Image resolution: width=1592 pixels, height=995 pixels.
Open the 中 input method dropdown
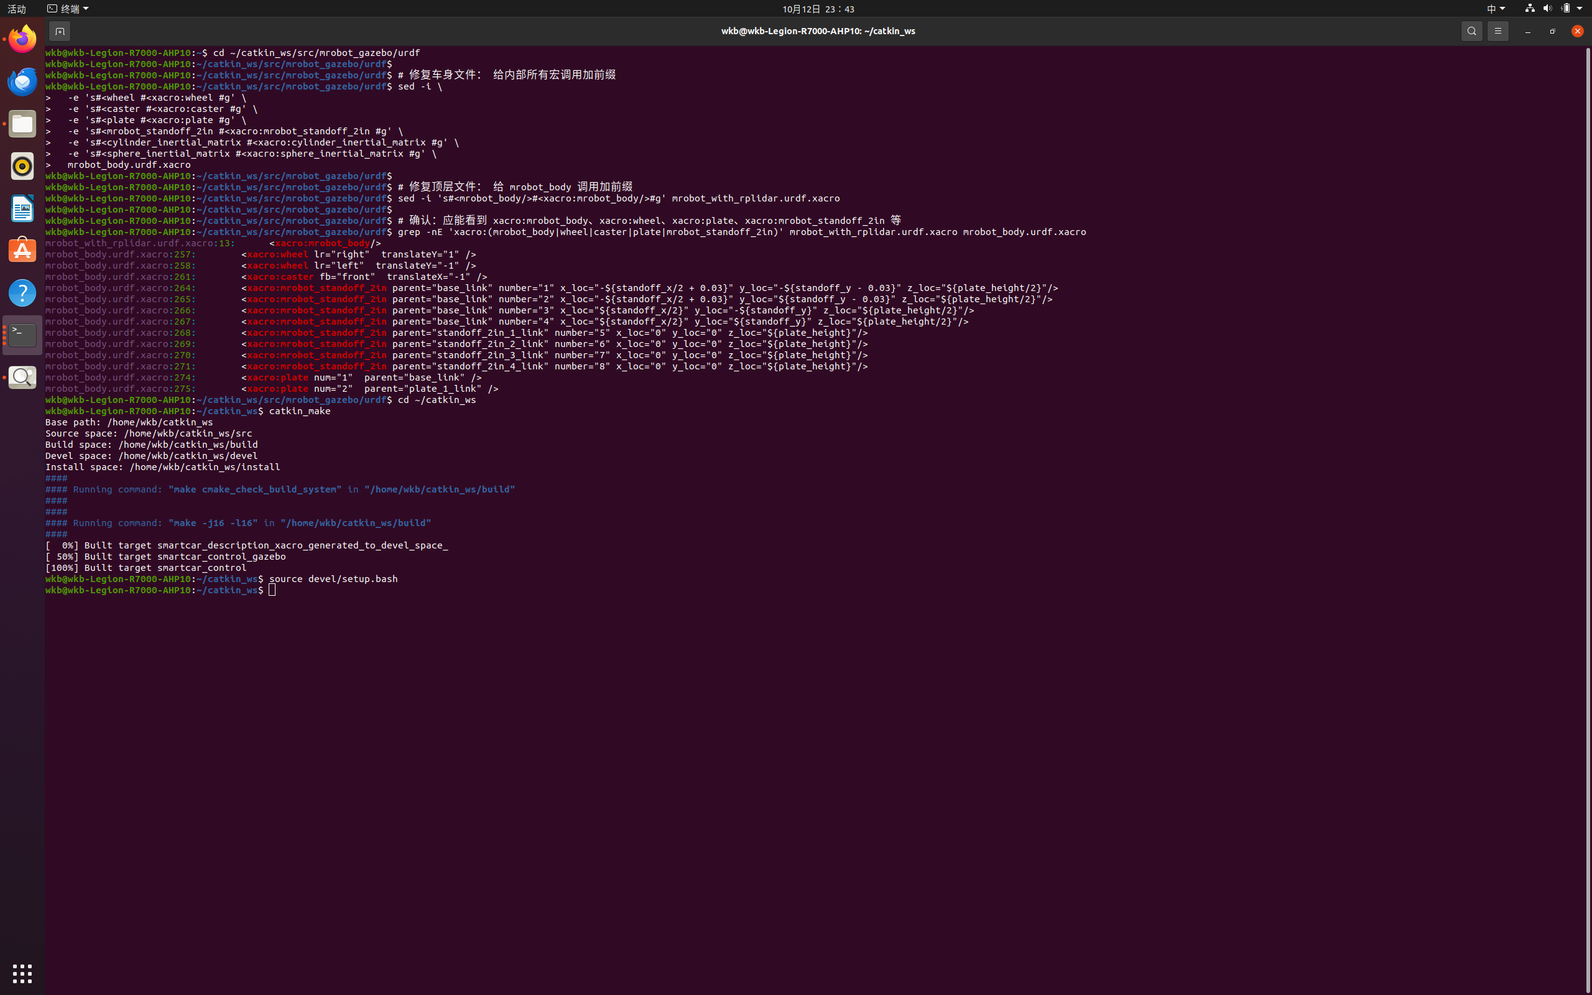1495,9
